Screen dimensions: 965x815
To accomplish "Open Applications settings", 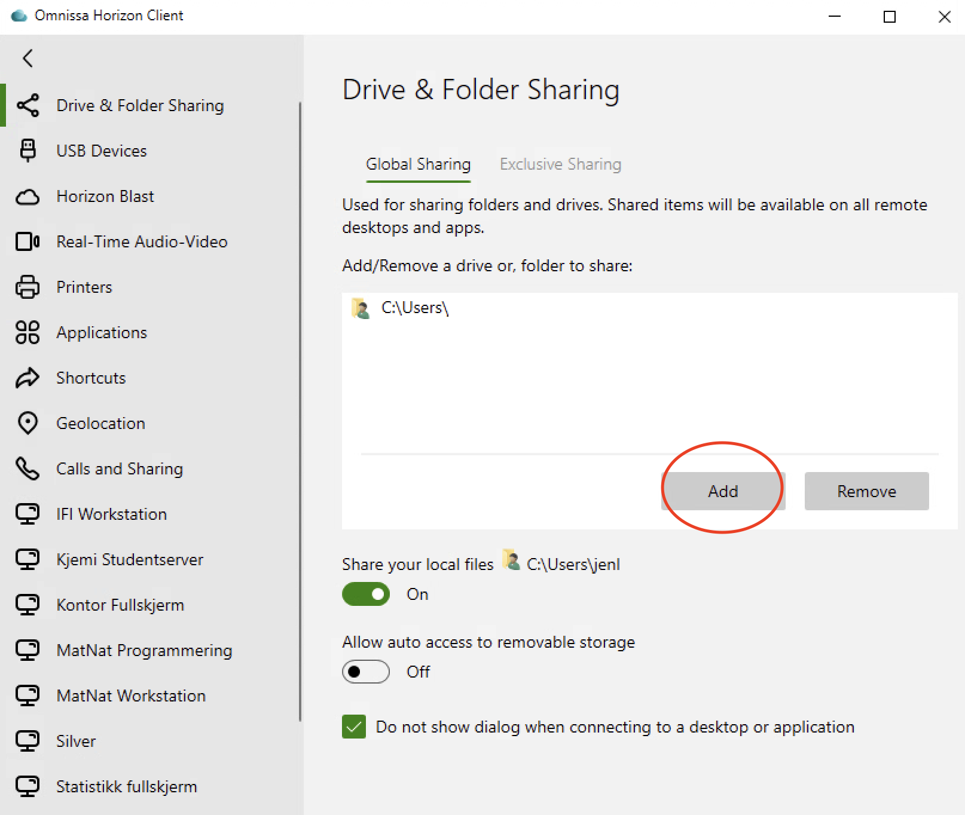I will (x=152, y=332).
